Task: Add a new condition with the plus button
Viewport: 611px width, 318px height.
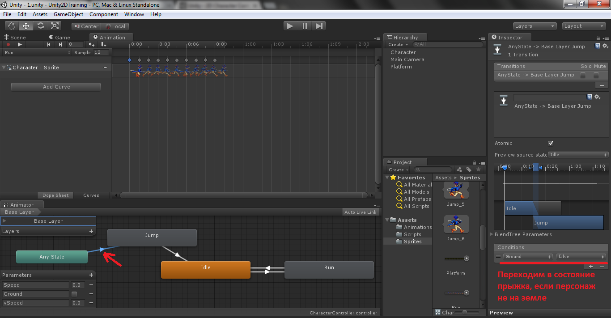Action: coord(591,266)
